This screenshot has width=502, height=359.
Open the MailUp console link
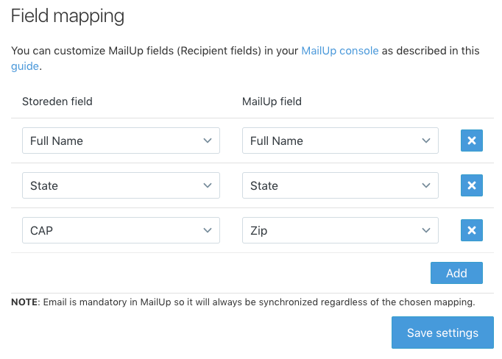coord(340,51)
